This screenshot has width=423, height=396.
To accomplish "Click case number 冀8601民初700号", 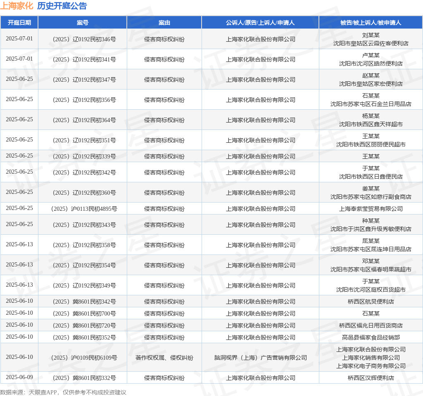I will coord(84,313).
